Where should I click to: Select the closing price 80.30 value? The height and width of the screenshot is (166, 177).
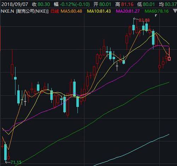coord(44,5)
